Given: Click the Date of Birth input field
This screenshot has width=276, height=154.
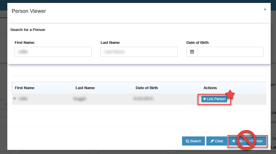Looking at the screenshot, I should pos(230,52).
